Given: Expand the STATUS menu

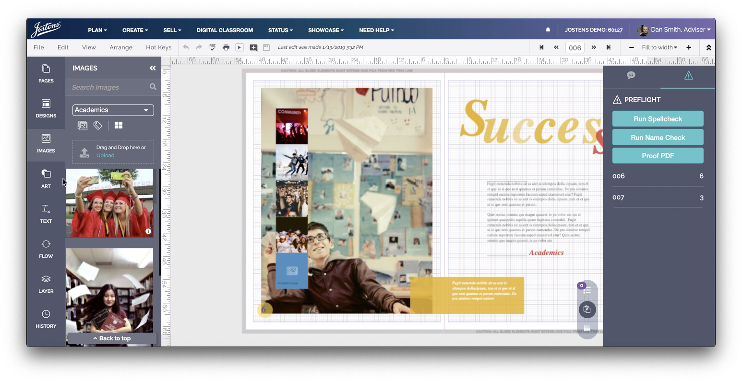Looking at the screenshot, I should point(280,30).
